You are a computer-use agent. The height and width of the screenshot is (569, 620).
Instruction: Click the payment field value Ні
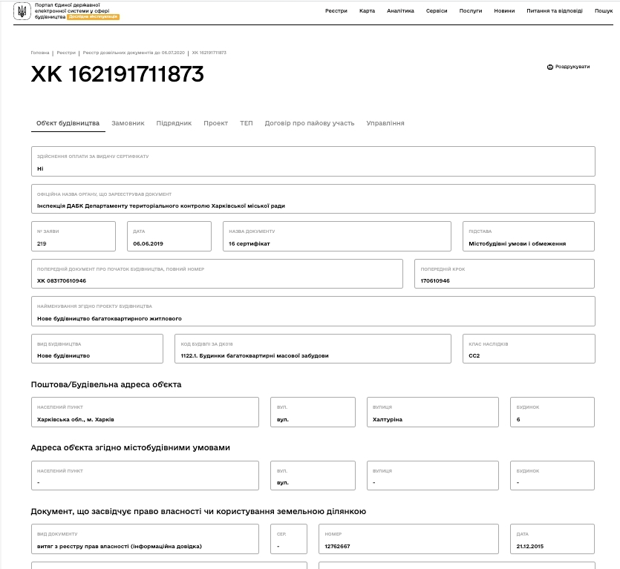coord(40,168)
